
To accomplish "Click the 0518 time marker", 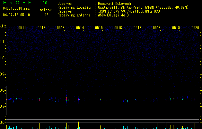I will coord(157,28).
